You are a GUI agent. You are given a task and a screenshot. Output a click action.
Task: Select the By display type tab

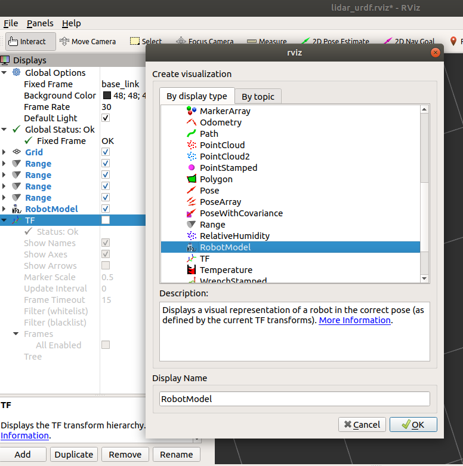coord(197,96)
